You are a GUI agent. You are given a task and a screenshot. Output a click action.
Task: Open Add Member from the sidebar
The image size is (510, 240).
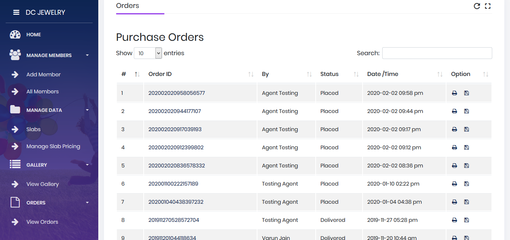pos(43,74)
